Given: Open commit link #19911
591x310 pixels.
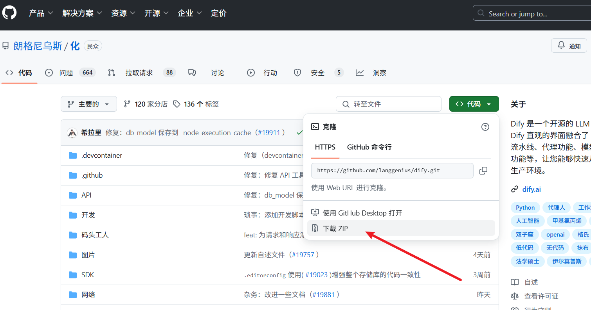Looking at the screenshot, I should pyautogui.click(x=268, y=133).
